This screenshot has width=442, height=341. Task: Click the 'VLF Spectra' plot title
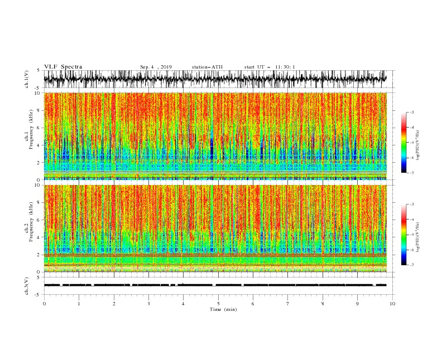tap(63, 67)
